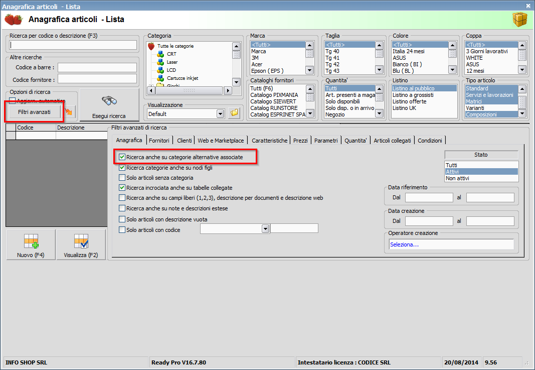Click the Codice a barre field

97,67
